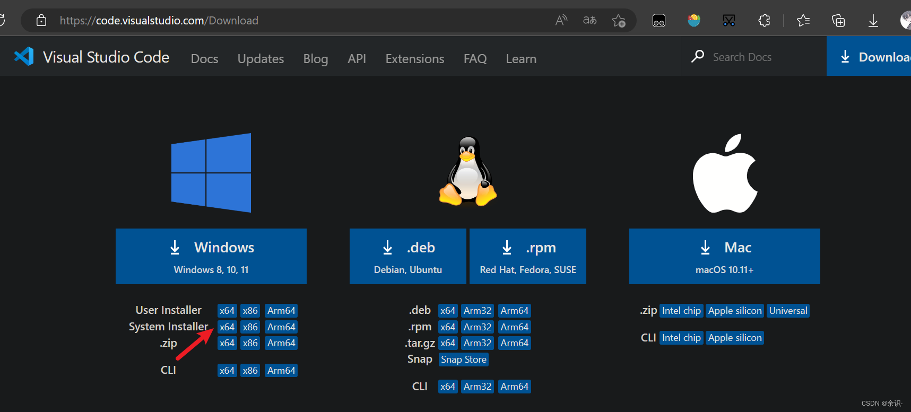The width and height of the screenshot is (911, 412).
Task: Click the colorful globe extension icon
Action: (x=694, y=21)
